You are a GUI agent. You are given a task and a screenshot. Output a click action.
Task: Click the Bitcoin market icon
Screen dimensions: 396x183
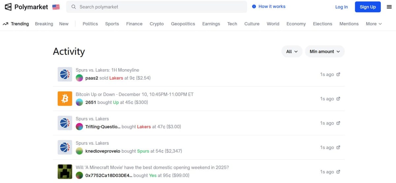tap(65, 99)
